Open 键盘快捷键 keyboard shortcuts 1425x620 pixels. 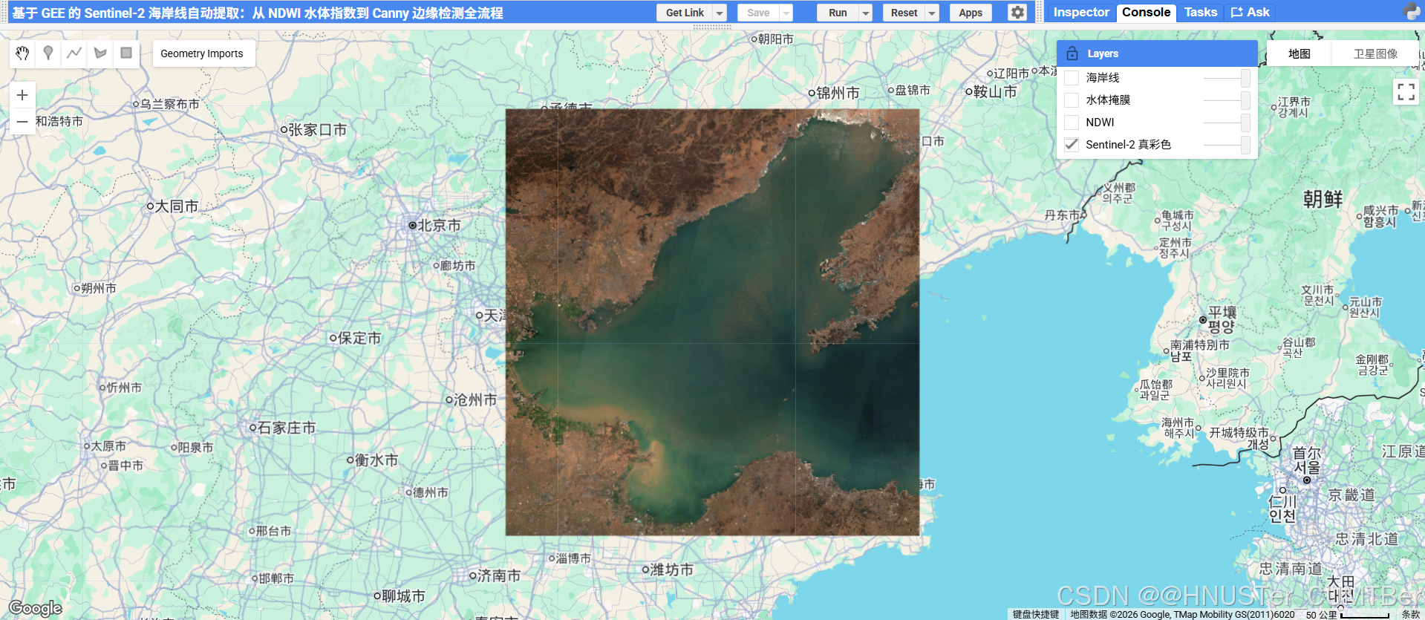tap(1036, 614)
